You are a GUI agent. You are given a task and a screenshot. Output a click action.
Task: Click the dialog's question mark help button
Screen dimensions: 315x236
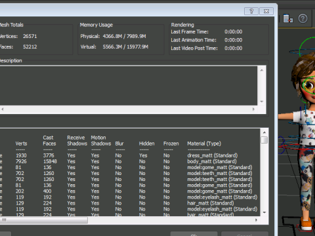coord(251,11)
